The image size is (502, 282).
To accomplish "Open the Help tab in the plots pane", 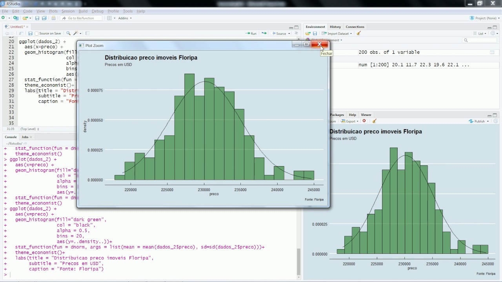I will coord(353,115).
